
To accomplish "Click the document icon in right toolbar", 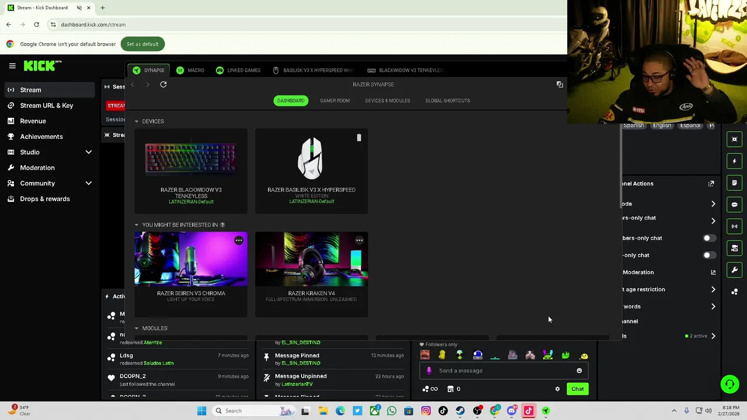I will [x=735, y=183].
